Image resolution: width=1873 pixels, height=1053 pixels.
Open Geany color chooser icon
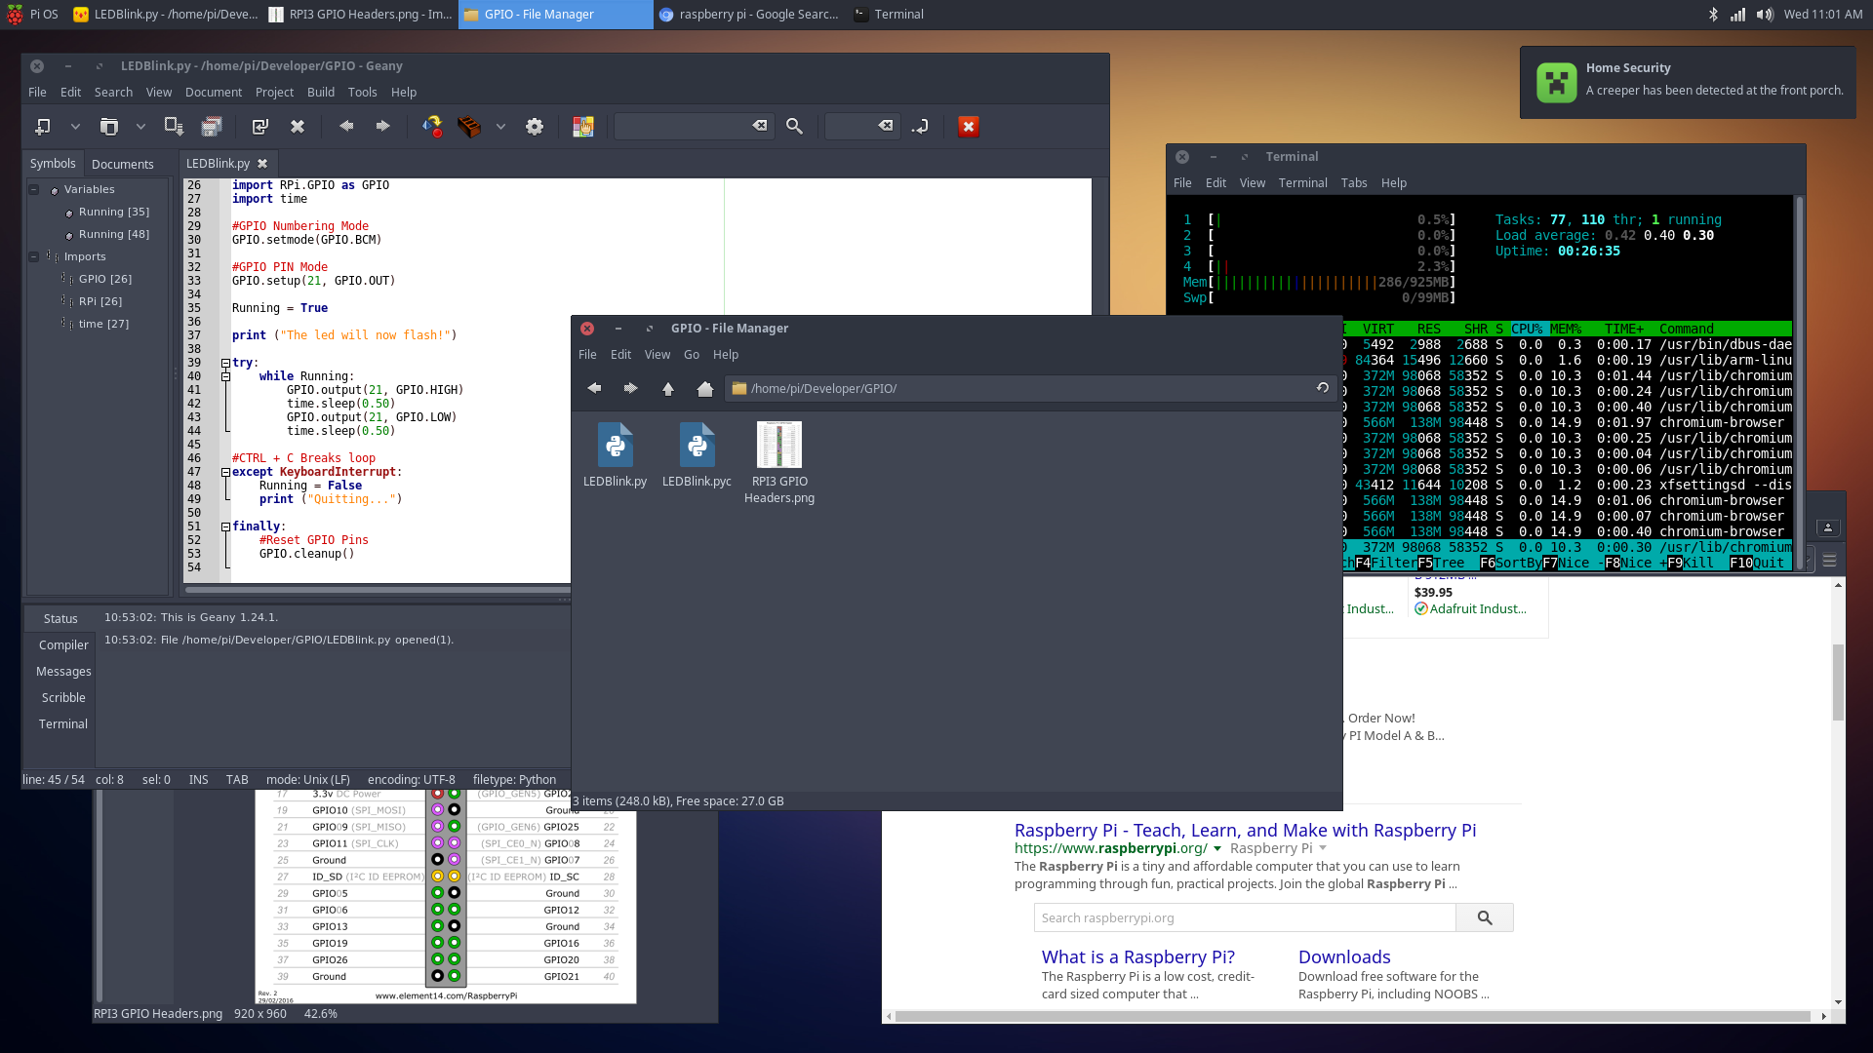583,127
